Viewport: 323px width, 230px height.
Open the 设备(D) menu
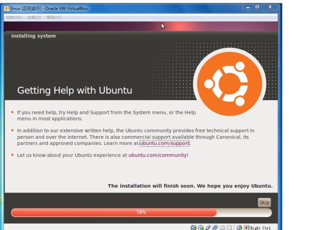(x=34, y=17)
